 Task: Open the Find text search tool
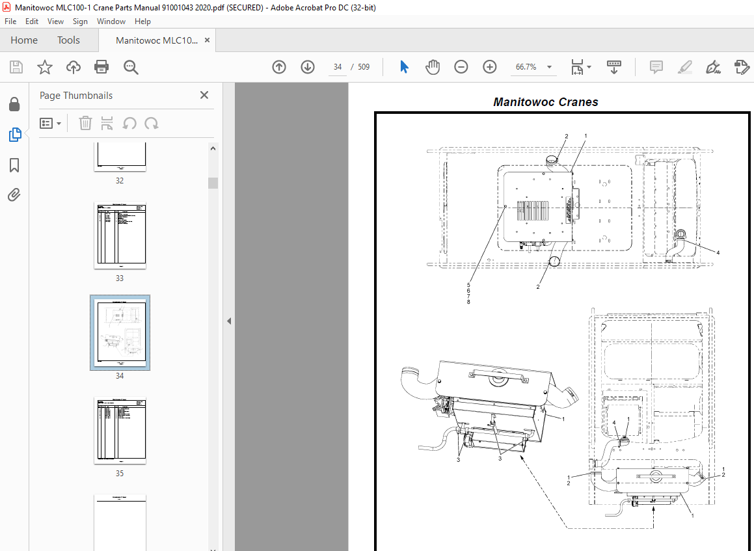click(131, 67)
